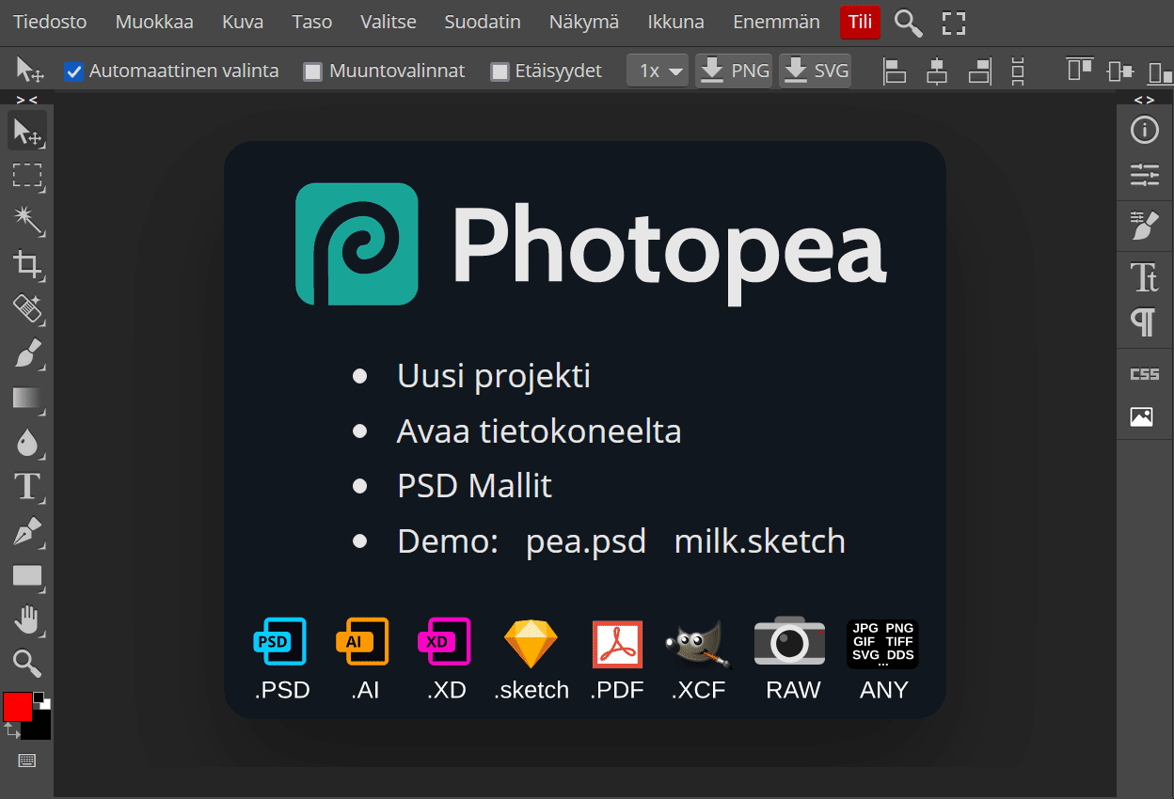Enable the Etäisyydet checkbox
The height and width of the screenshot is (799, 1174).
[x=500, y=70]
